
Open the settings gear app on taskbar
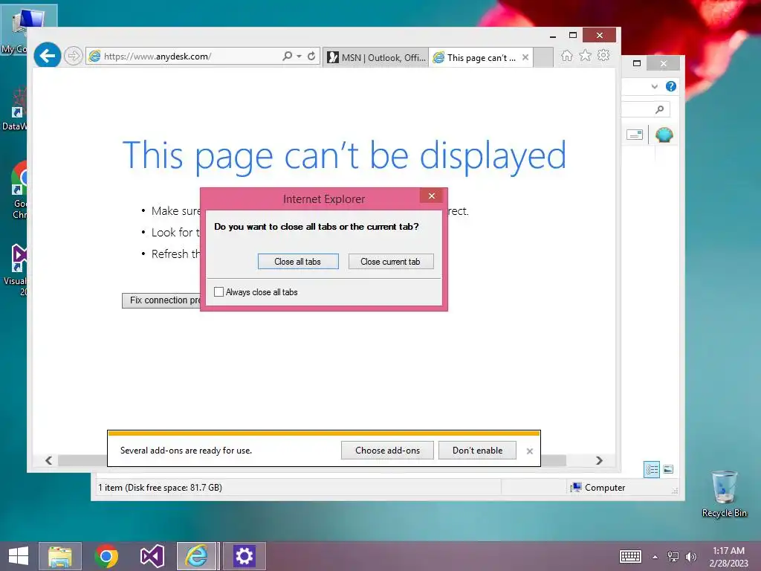point(244,556)
